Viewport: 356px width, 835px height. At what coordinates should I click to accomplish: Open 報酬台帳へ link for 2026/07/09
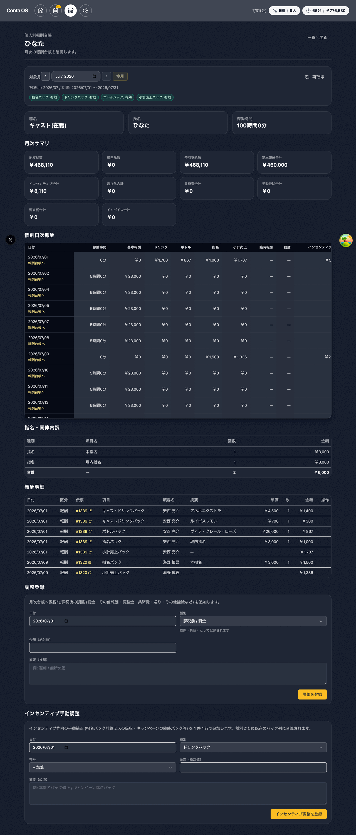click(36, 360)
